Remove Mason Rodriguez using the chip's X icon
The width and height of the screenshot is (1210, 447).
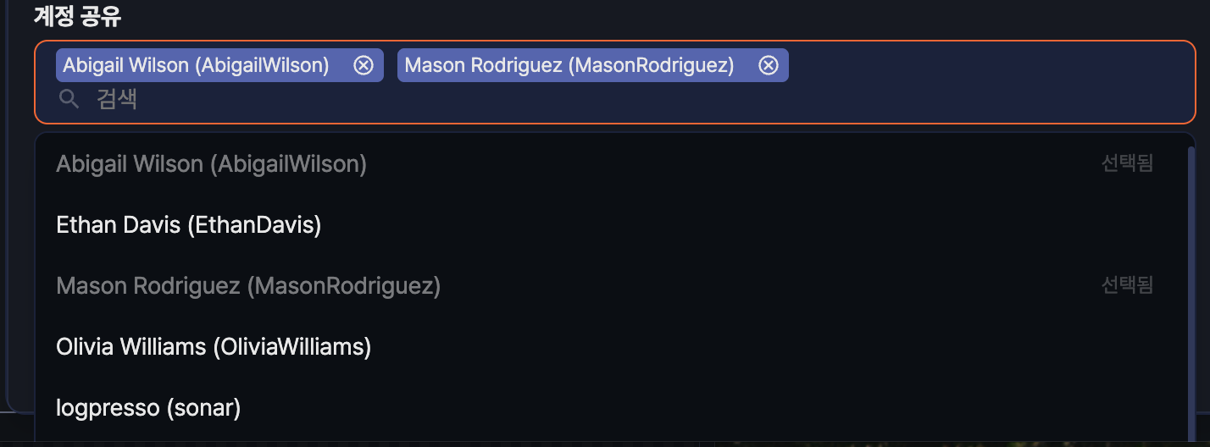(769, 65)
